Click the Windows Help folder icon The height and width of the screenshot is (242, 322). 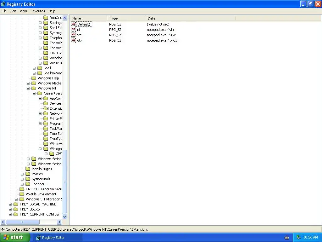tap(34, 78)
